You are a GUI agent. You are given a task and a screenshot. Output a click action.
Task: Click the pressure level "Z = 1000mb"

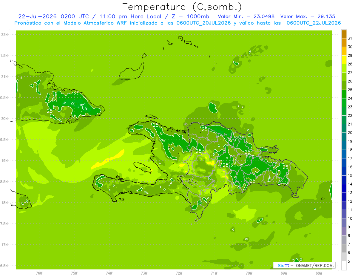[x=191, y=16]
